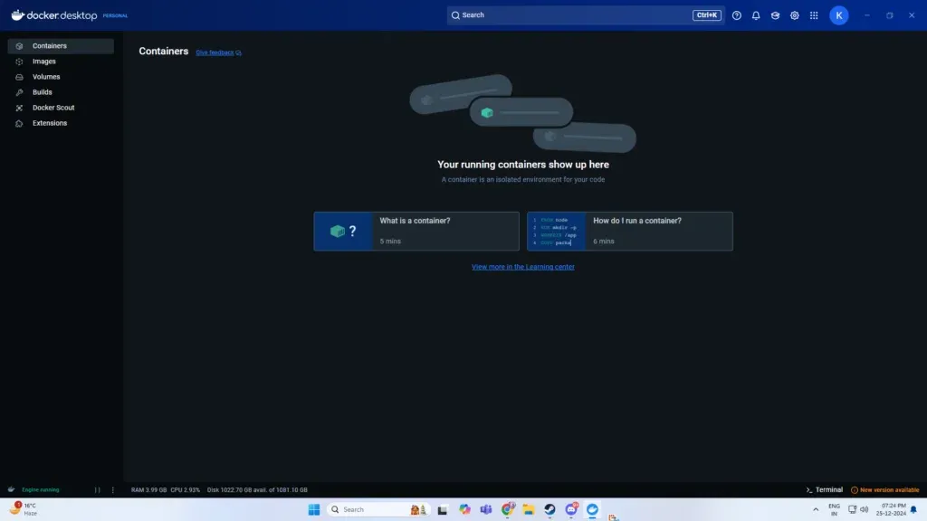Open the Terminal from the status bar

[827, 489]
